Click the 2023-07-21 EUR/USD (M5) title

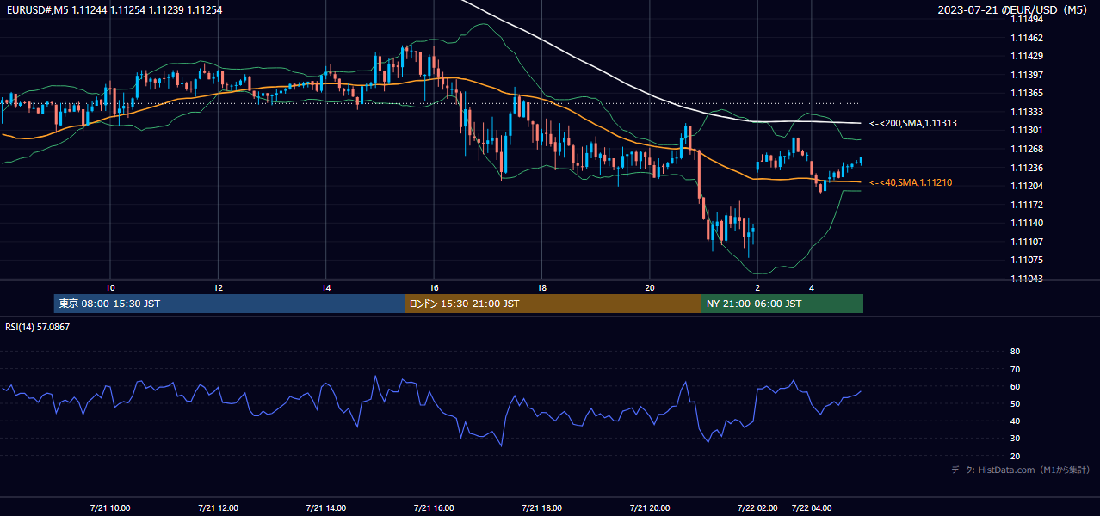[1015, 9]
